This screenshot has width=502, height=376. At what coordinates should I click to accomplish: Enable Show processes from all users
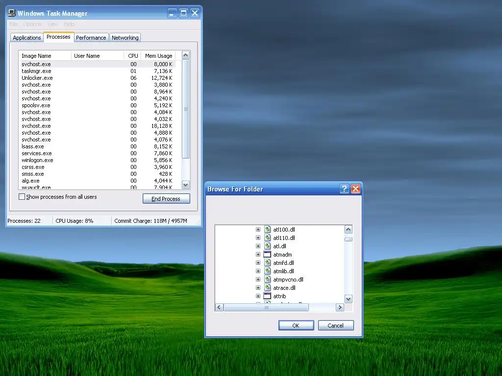[22, 197]
